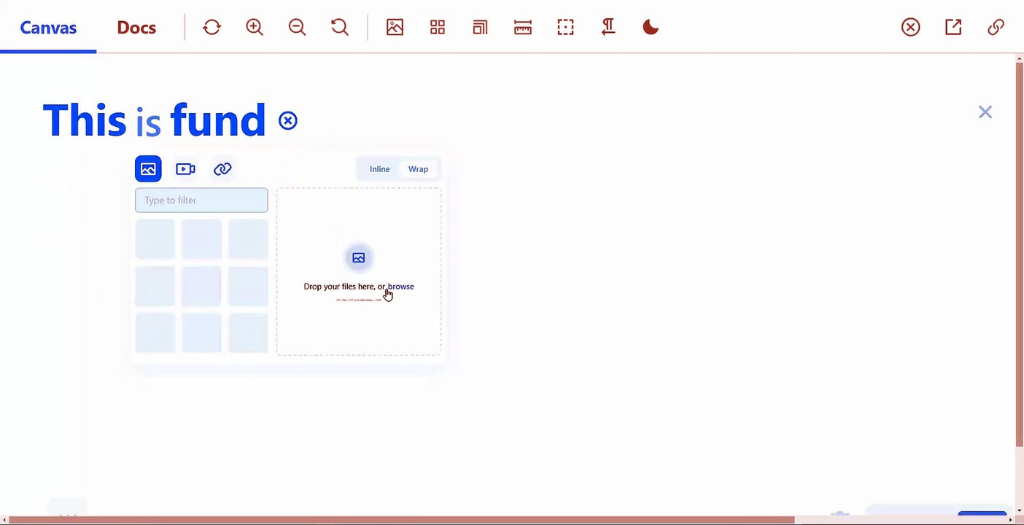Click the scroll up arrow
The height and width of the screenshot is (525, 1024).
coord(1019,58)
